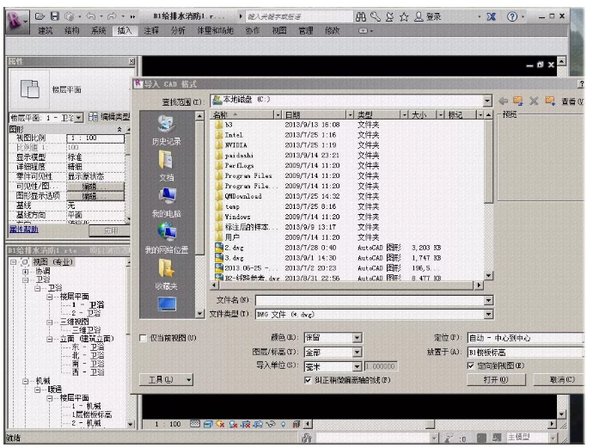Open Subscription Center key icon
Image resolution: width=593 pixels, height=448 pixels.
[x=376, y=16]
